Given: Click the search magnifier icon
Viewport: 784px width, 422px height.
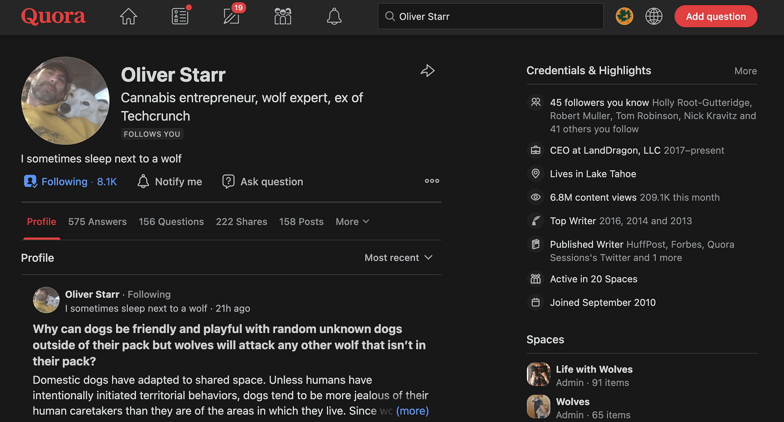Looking at the screenshot, I should 390,16.
